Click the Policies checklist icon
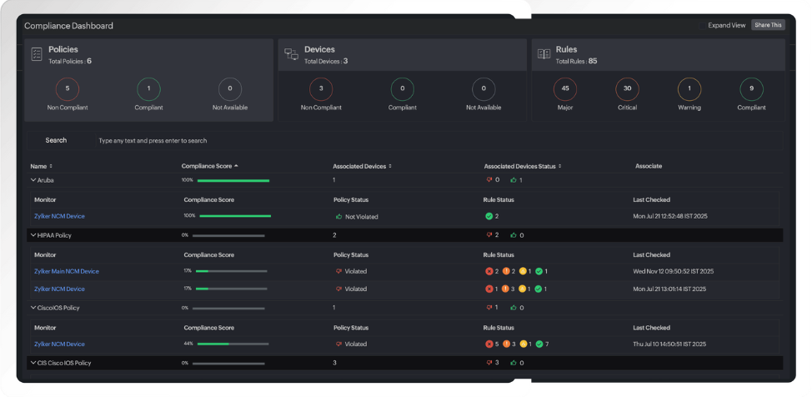The width and height of the screenshot is (812, 397). coord(36,54)
